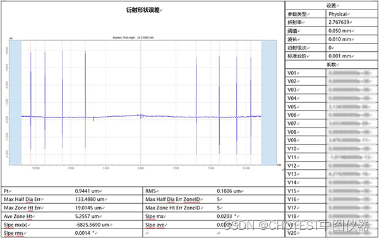Click the RMS label cell
Screen dimensions: 379x238
152,191
